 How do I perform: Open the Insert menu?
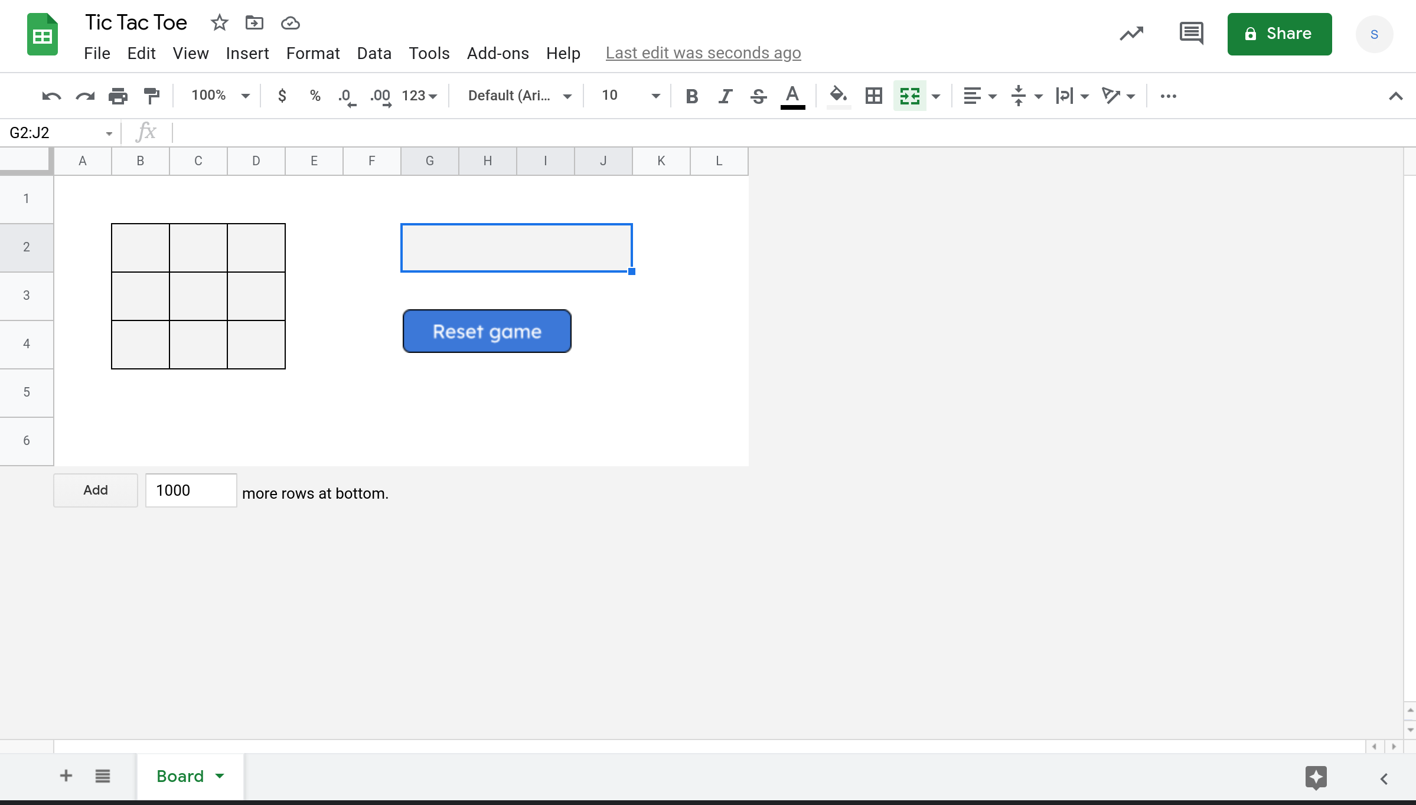(x=247, y=53)
